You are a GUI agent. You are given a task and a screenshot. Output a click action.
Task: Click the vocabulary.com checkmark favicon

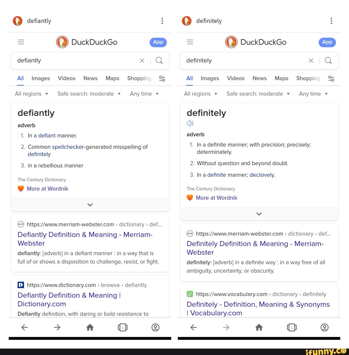click(x=190, y=294)
